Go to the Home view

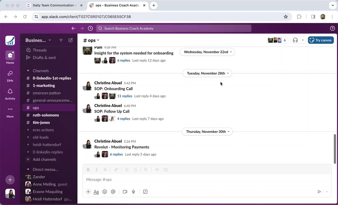tap(10, 58)
